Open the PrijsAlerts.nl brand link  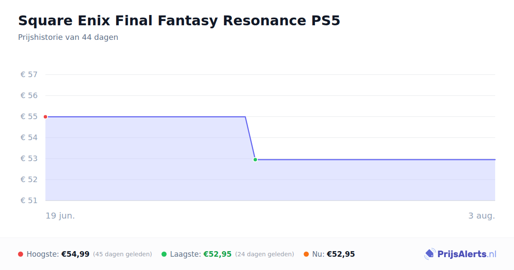tap(460, 254)
